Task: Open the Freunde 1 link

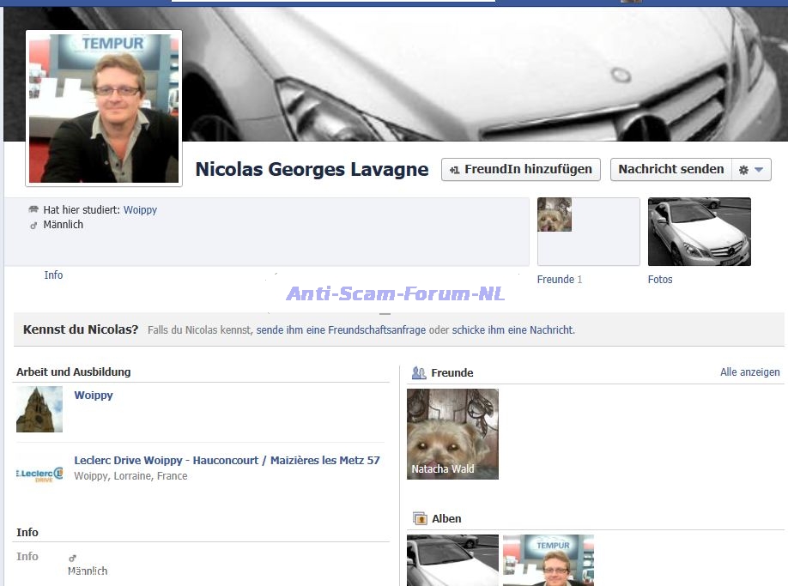Action: (559, 280)
